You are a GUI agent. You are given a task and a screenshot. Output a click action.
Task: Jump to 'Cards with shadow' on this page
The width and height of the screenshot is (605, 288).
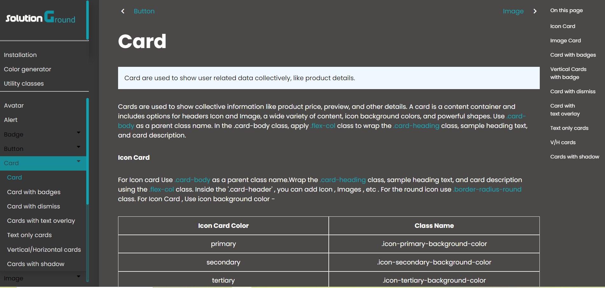574,157
